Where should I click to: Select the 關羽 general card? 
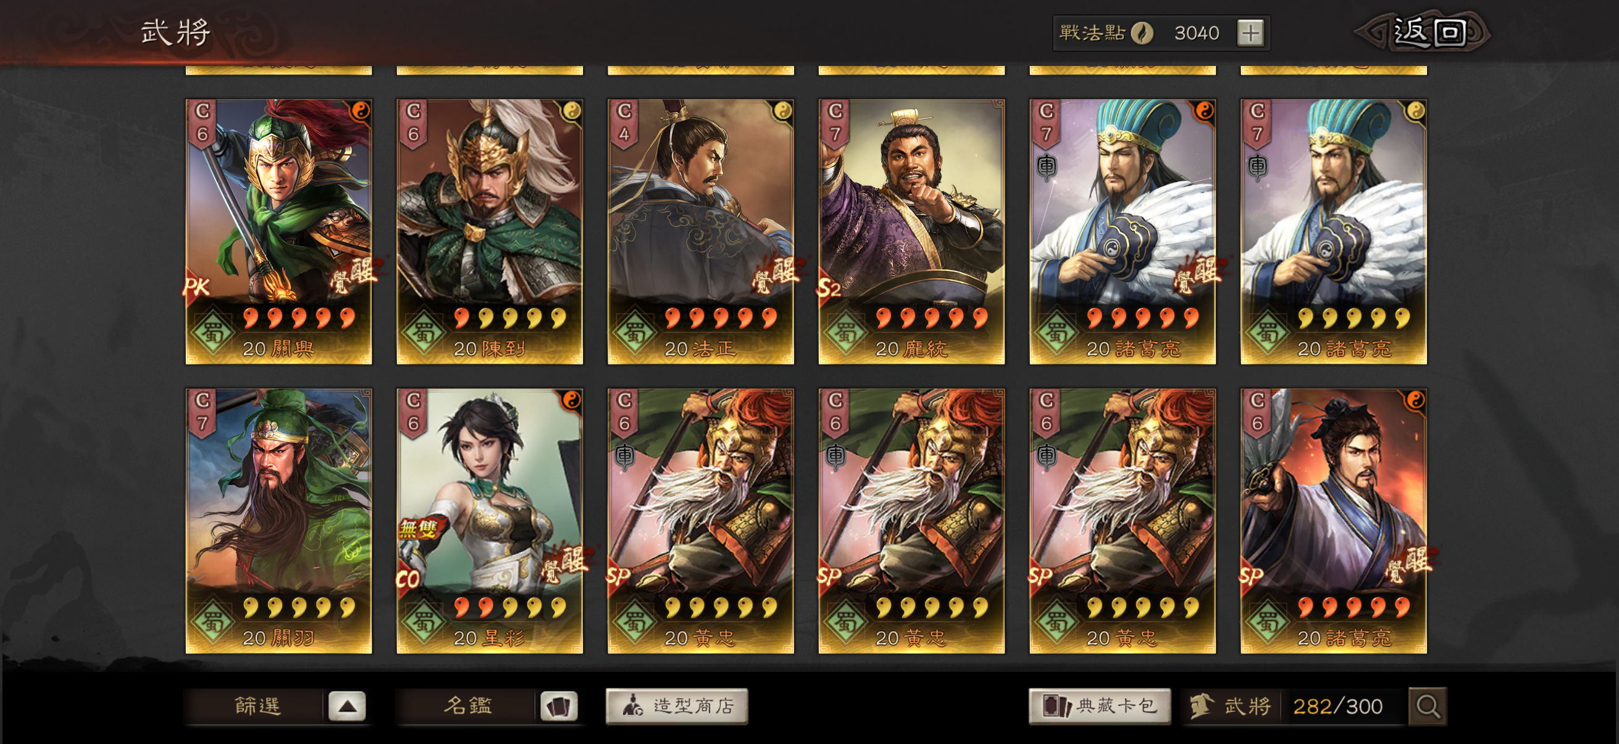click(278, 521)
